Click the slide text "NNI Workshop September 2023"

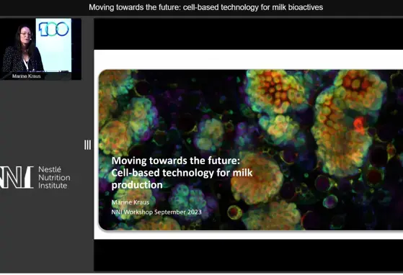[x=156, y=212]
